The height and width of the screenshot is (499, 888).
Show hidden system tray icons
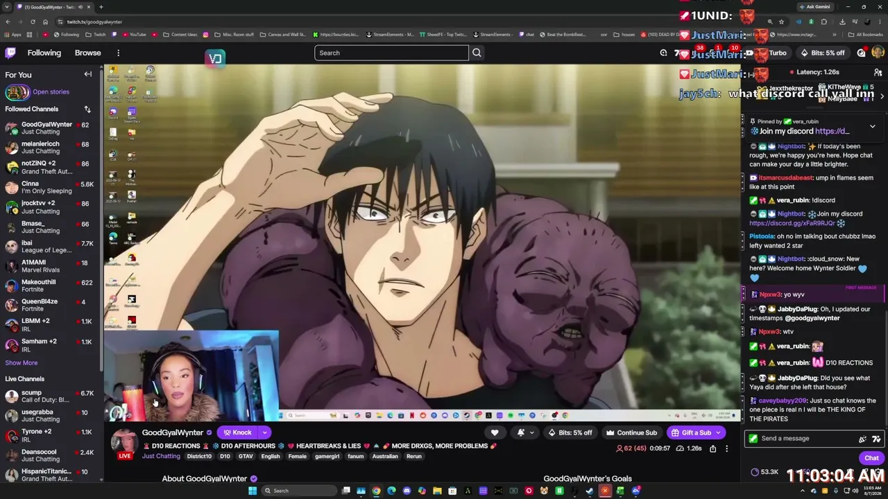coord(803,491)
